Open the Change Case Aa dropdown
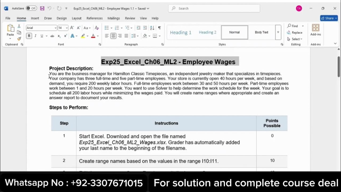 tap(87, 28)
